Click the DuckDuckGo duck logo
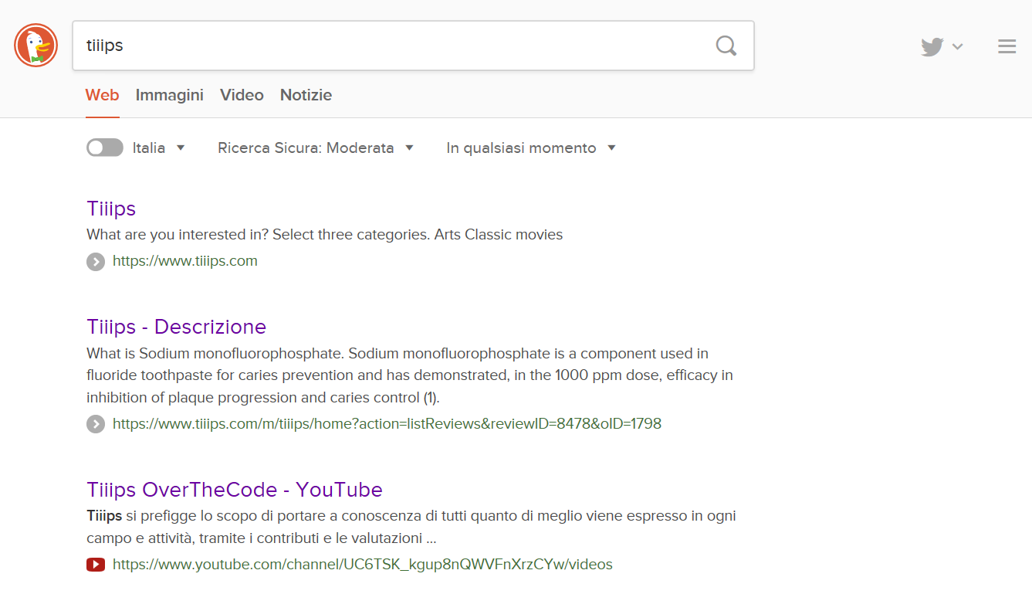Image resolution: width=1032 pixels, height=594 pixels. tap(36, 46)
